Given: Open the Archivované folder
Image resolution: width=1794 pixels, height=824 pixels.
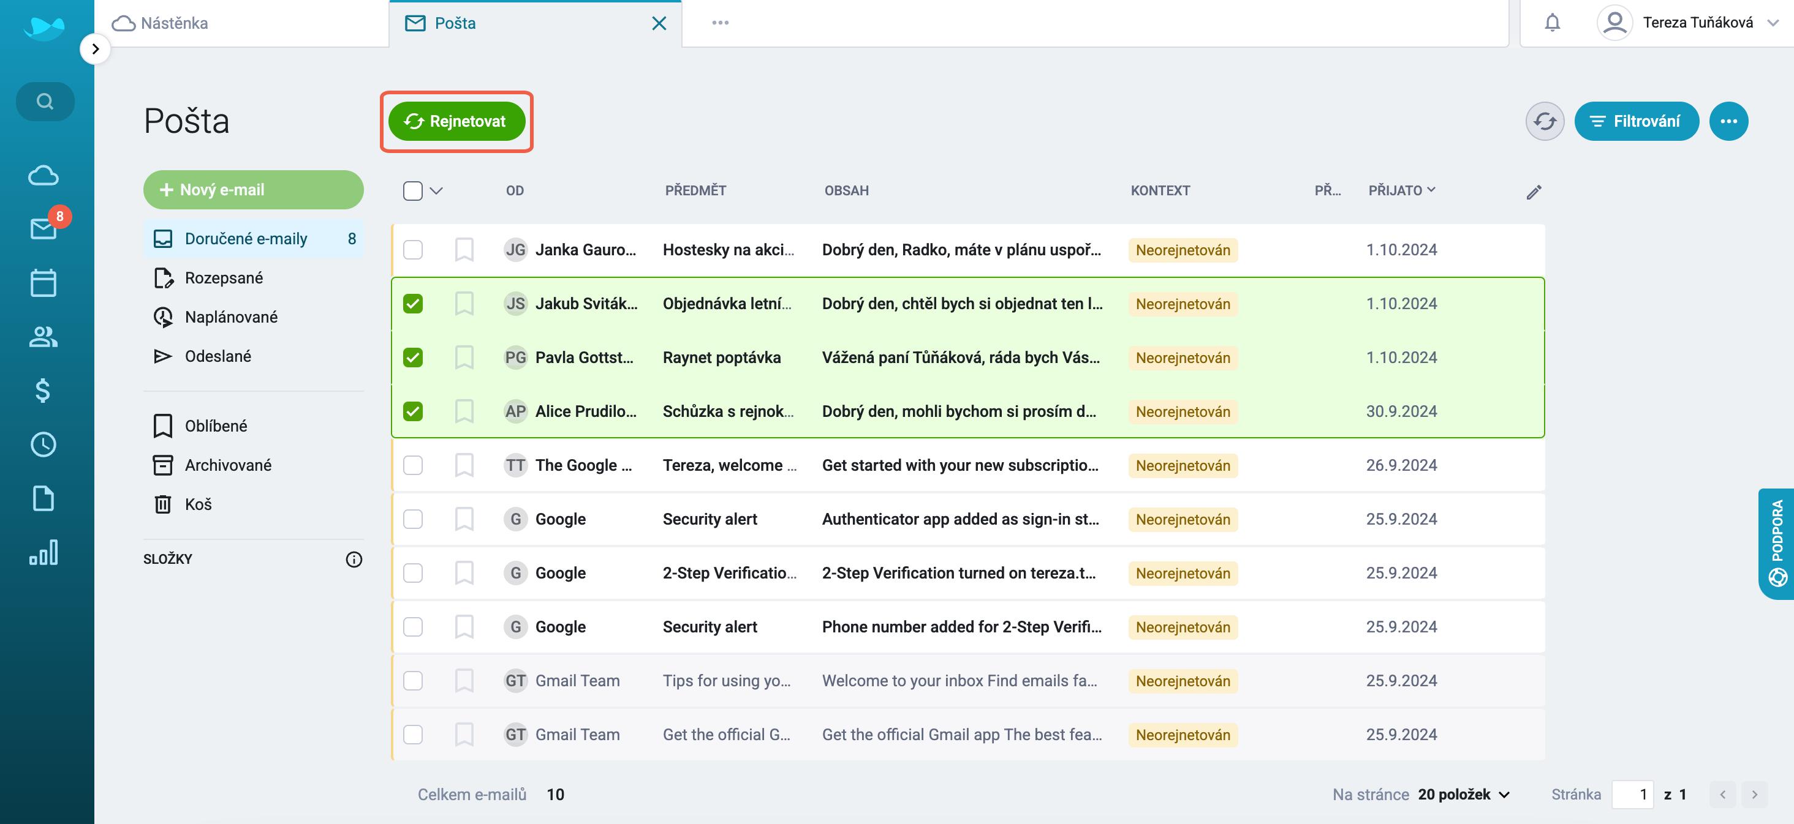Looking at the screenshot, I should (254, 465).
